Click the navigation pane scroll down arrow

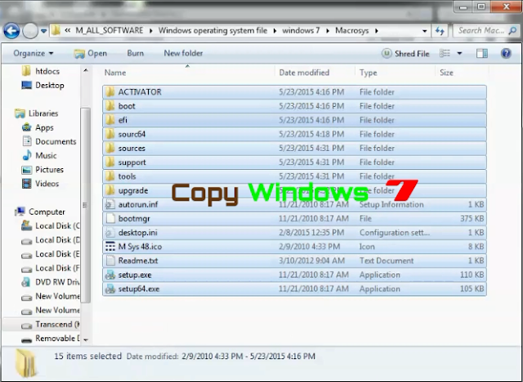click(86, 340)
